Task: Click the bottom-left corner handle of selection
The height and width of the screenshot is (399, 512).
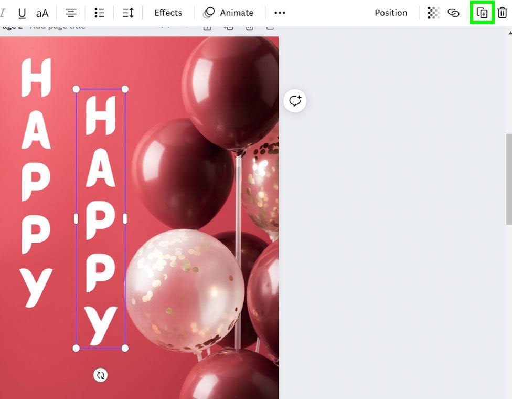Action: tap(76, 349)
